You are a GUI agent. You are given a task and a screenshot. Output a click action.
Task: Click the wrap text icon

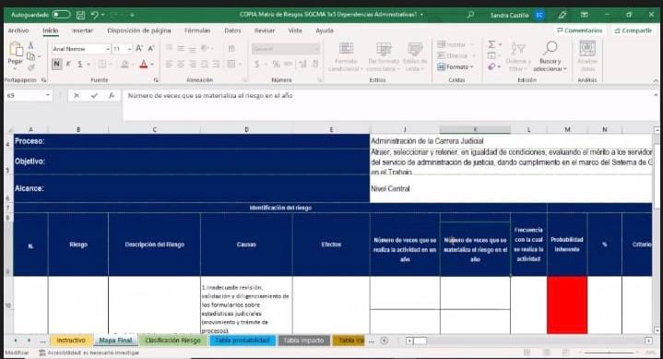231,49
